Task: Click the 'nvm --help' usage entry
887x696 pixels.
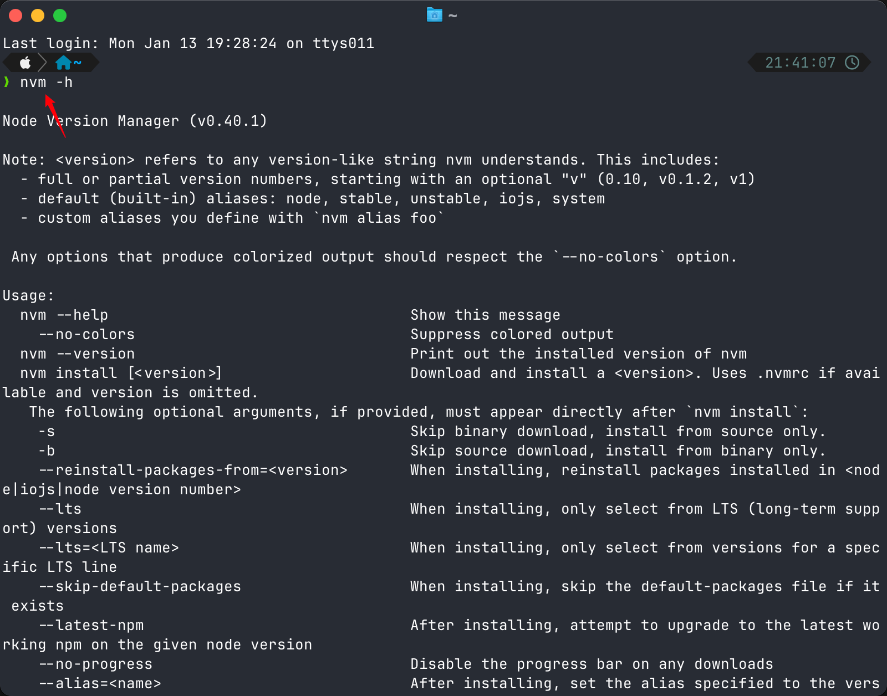Action: click(64, 315)
